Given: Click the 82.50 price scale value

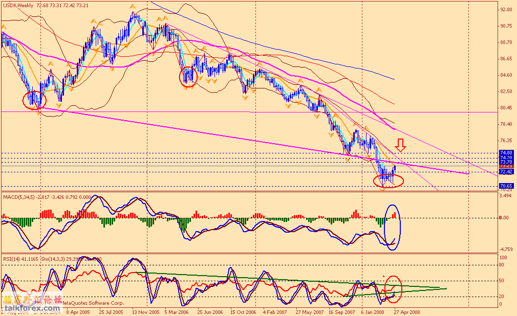Looking at the screenshot, I should coord(506,92).
